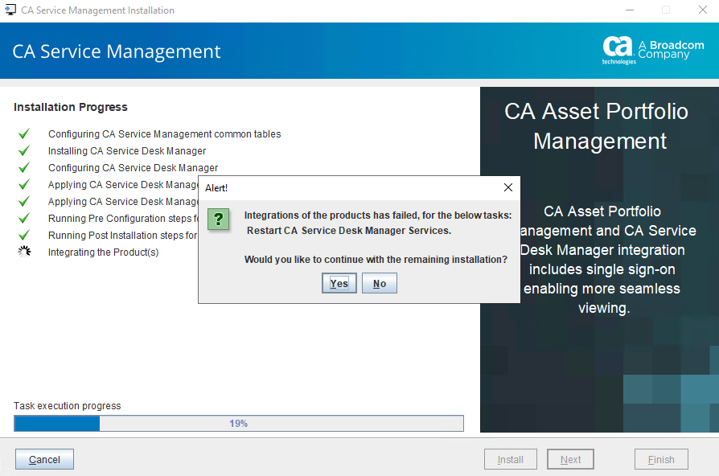The height and width of the screenshot is (476, 719).
Task: Click the CA Broadcom Company logo
Action: [652, 50]
